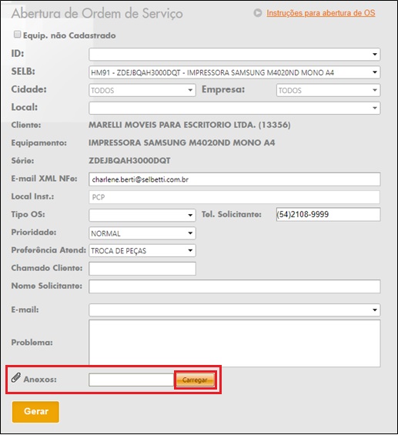The width and height of the screenshot is (398, 435).
Task: Click the paperclip icon next to Anexos
Action: pos(16,378)
